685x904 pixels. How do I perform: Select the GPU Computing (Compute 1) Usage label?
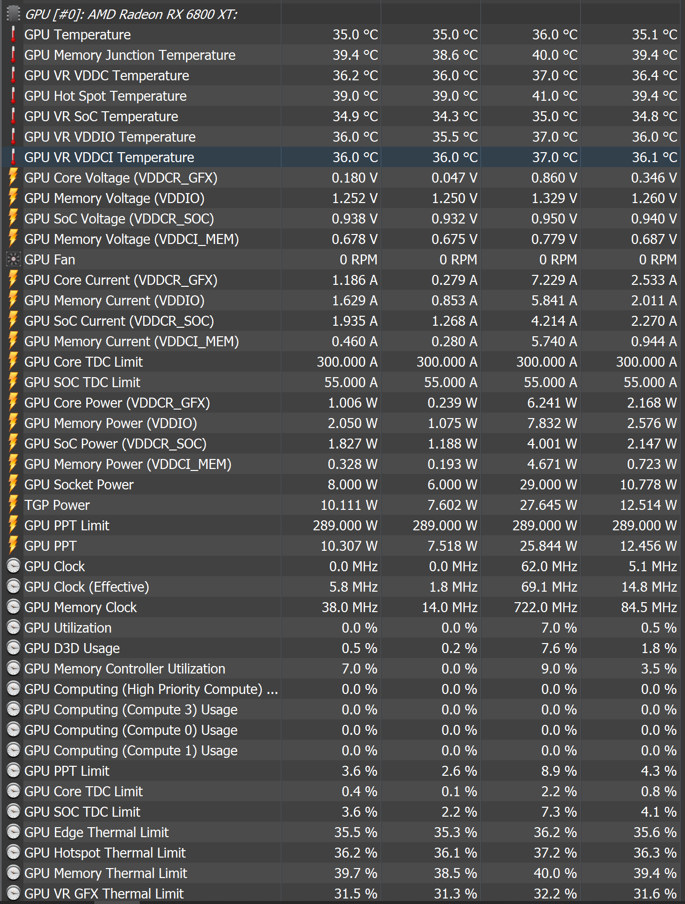(131, 750)
